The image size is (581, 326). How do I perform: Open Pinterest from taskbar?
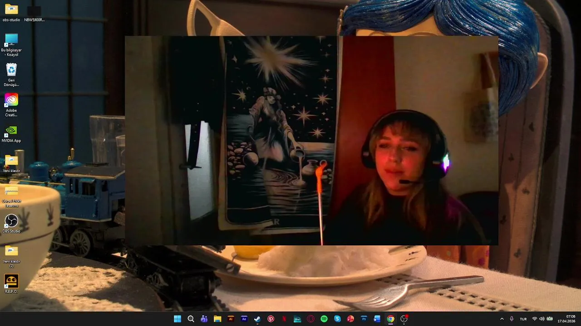coord(271,319)
